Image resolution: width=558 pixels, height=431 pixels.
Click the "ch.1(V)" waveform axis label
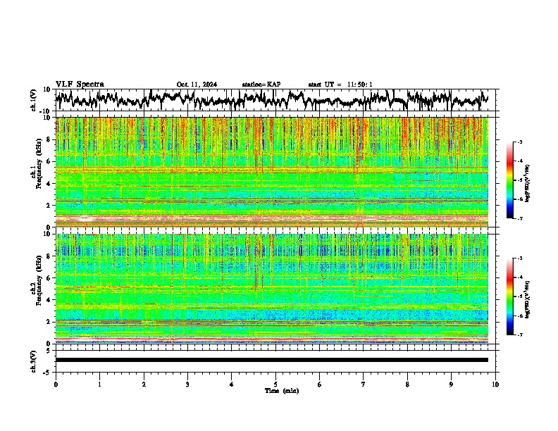[x=34, y=100]
